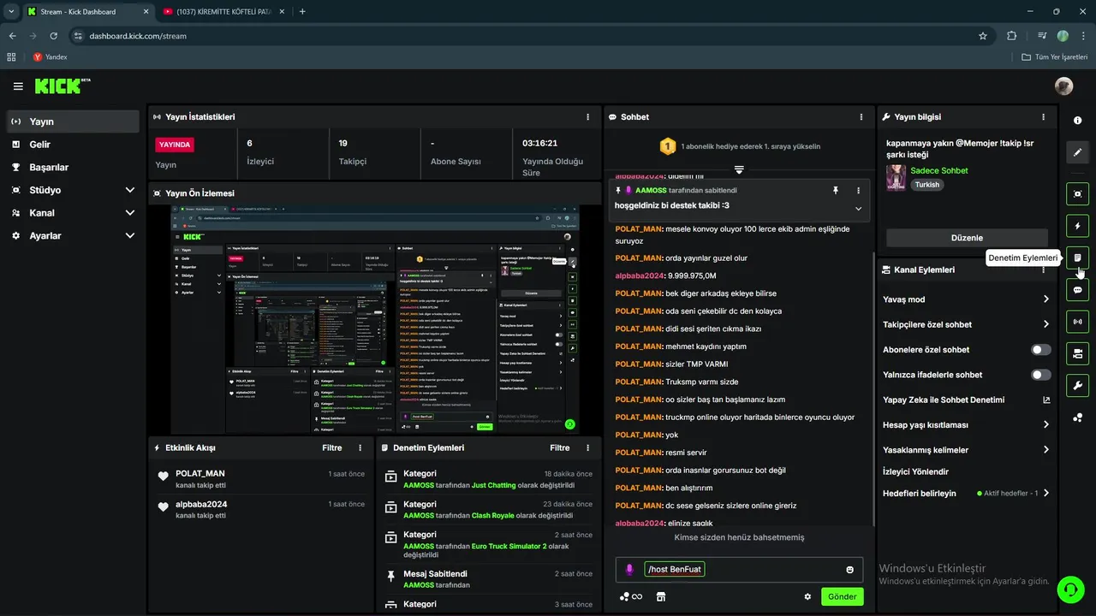The width and height of the screenshot is (1096, 616).
Task: Click the Yandex bookmark
Action: 51,56
